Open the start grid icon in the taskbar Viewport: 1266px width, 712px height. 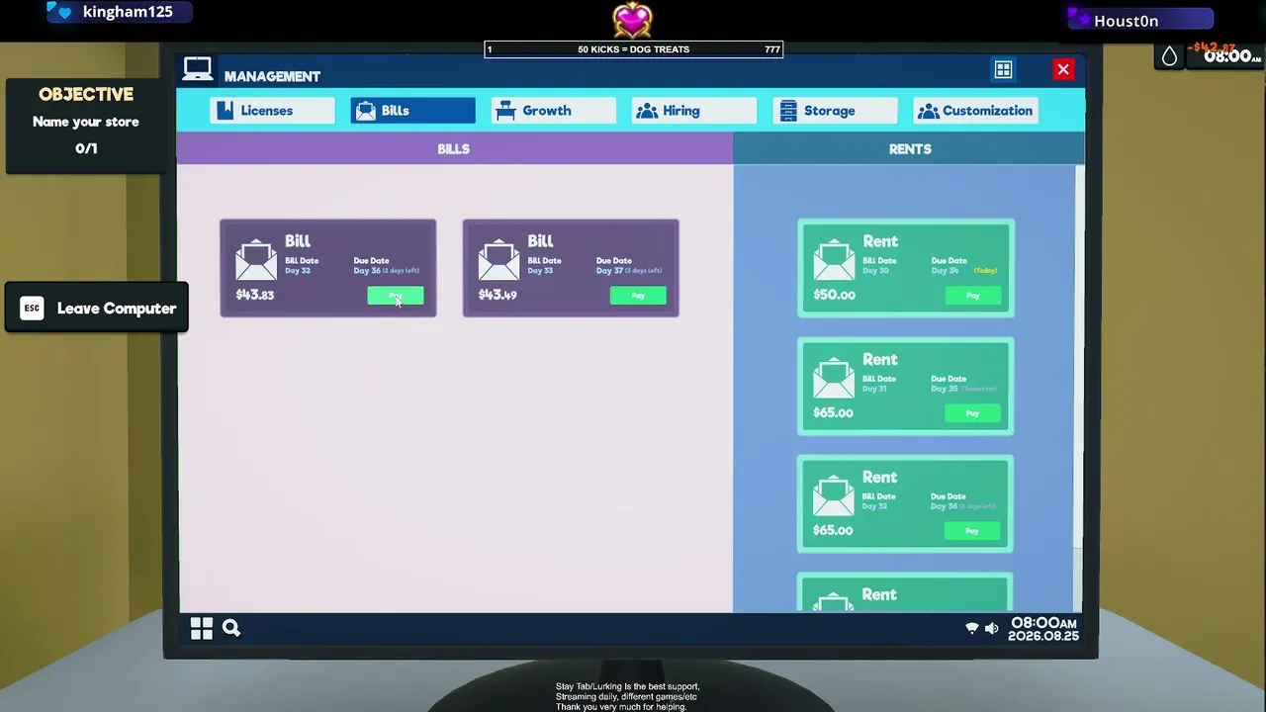(202, 628)
